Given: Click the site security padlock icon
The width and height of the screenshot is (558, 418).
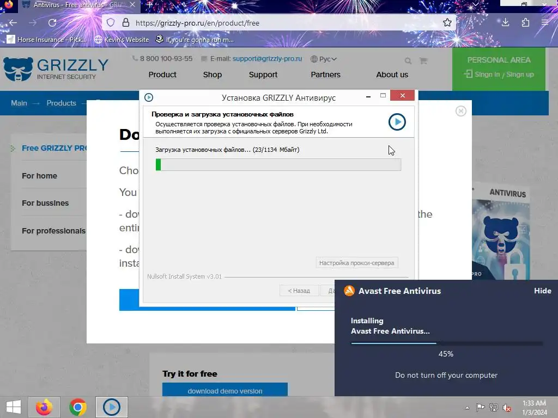Looking at the screenshot, I should [x=126, y=23].
